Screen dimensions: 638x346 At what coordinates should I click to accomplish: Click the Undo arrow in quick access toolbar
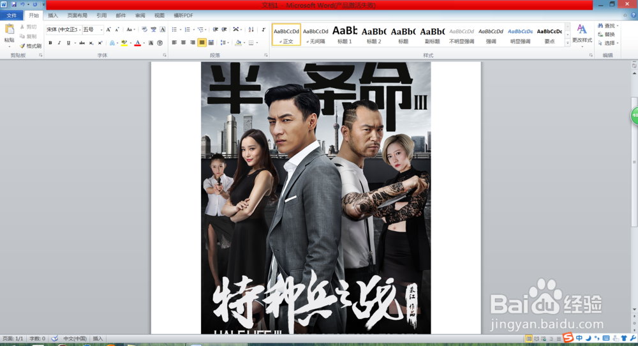(x=22, y=4)
